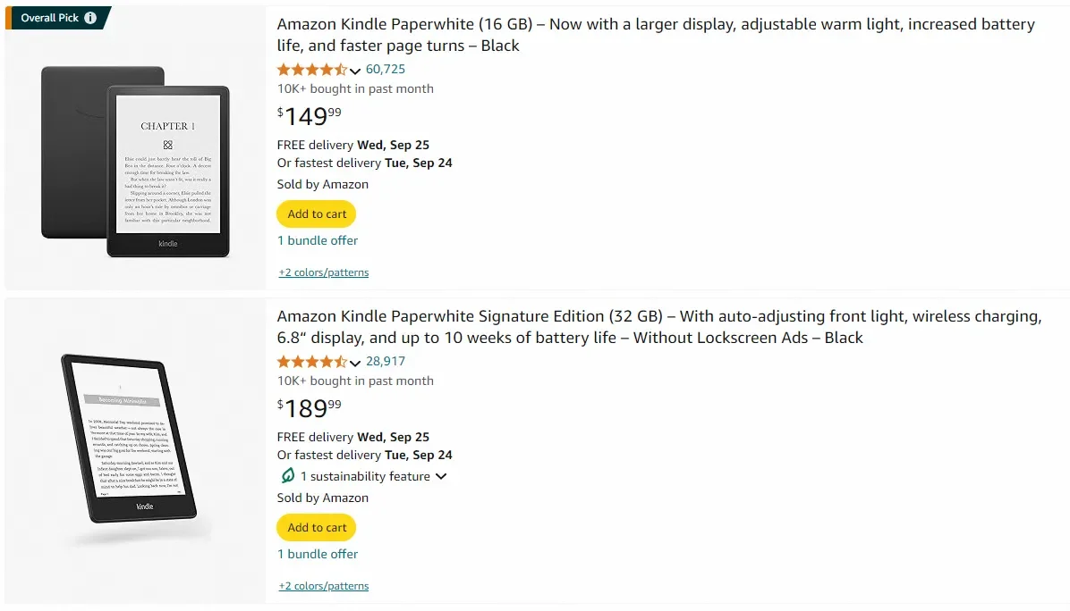The width and height of the screenshot is (1070, 611).
Task: Open the 60,725 reviews link
Action: tap(386, 69)
